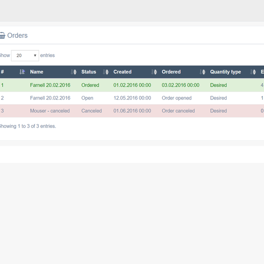Click the Canceled status cell in the red row
Screen dimensions: 264x264
point(92,111)
